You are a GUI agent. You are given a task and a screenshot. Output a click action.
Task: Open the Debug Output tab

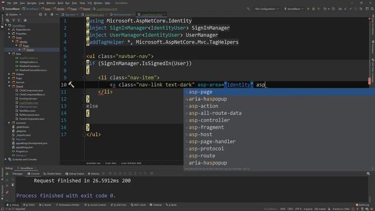(x=75, y=173)
